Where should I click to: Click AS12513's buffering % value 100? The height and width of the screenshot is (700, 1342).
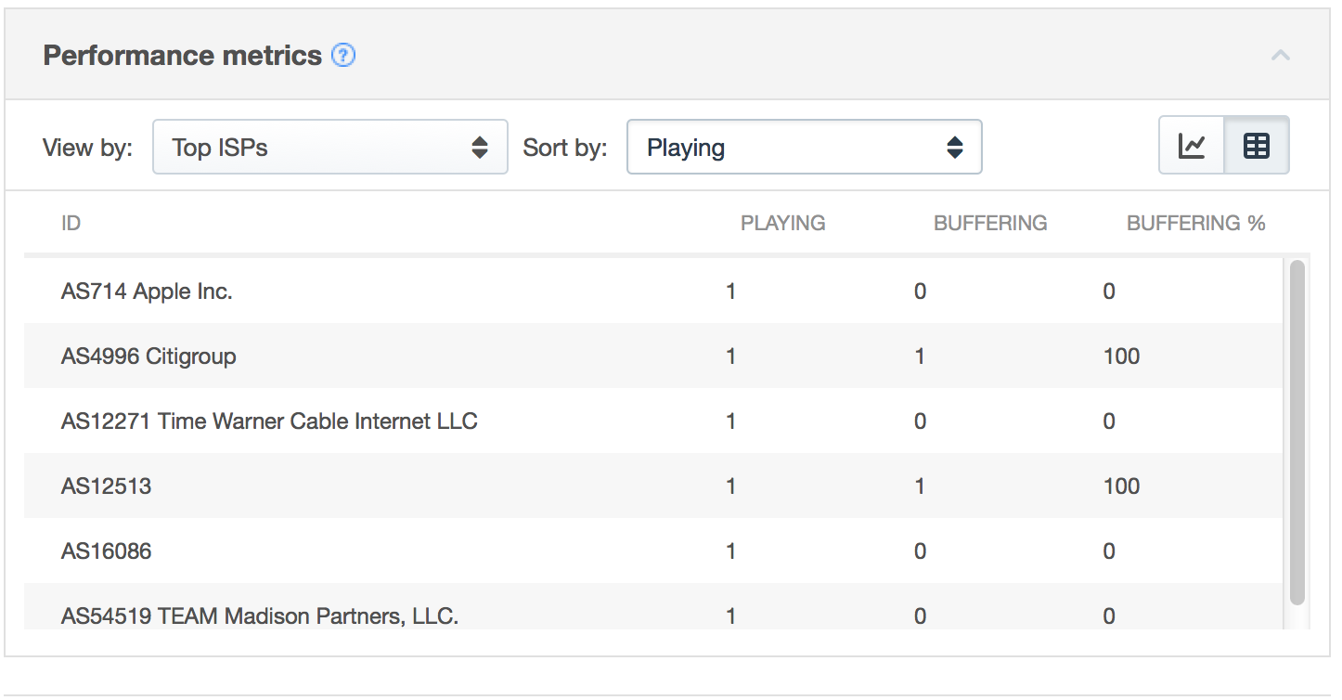(x=1121, y=486)
